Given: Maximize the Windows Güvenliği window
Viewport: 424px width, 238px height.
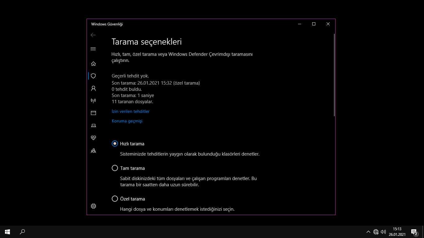Looking at the screenshot, I should [314, 24].
